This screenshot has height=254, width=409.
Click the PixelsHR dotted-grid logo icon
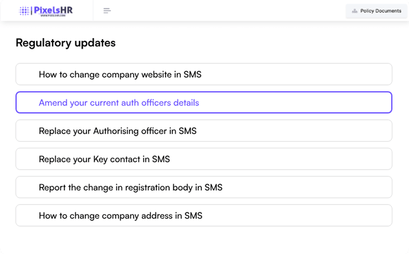[x=25, y=10]
